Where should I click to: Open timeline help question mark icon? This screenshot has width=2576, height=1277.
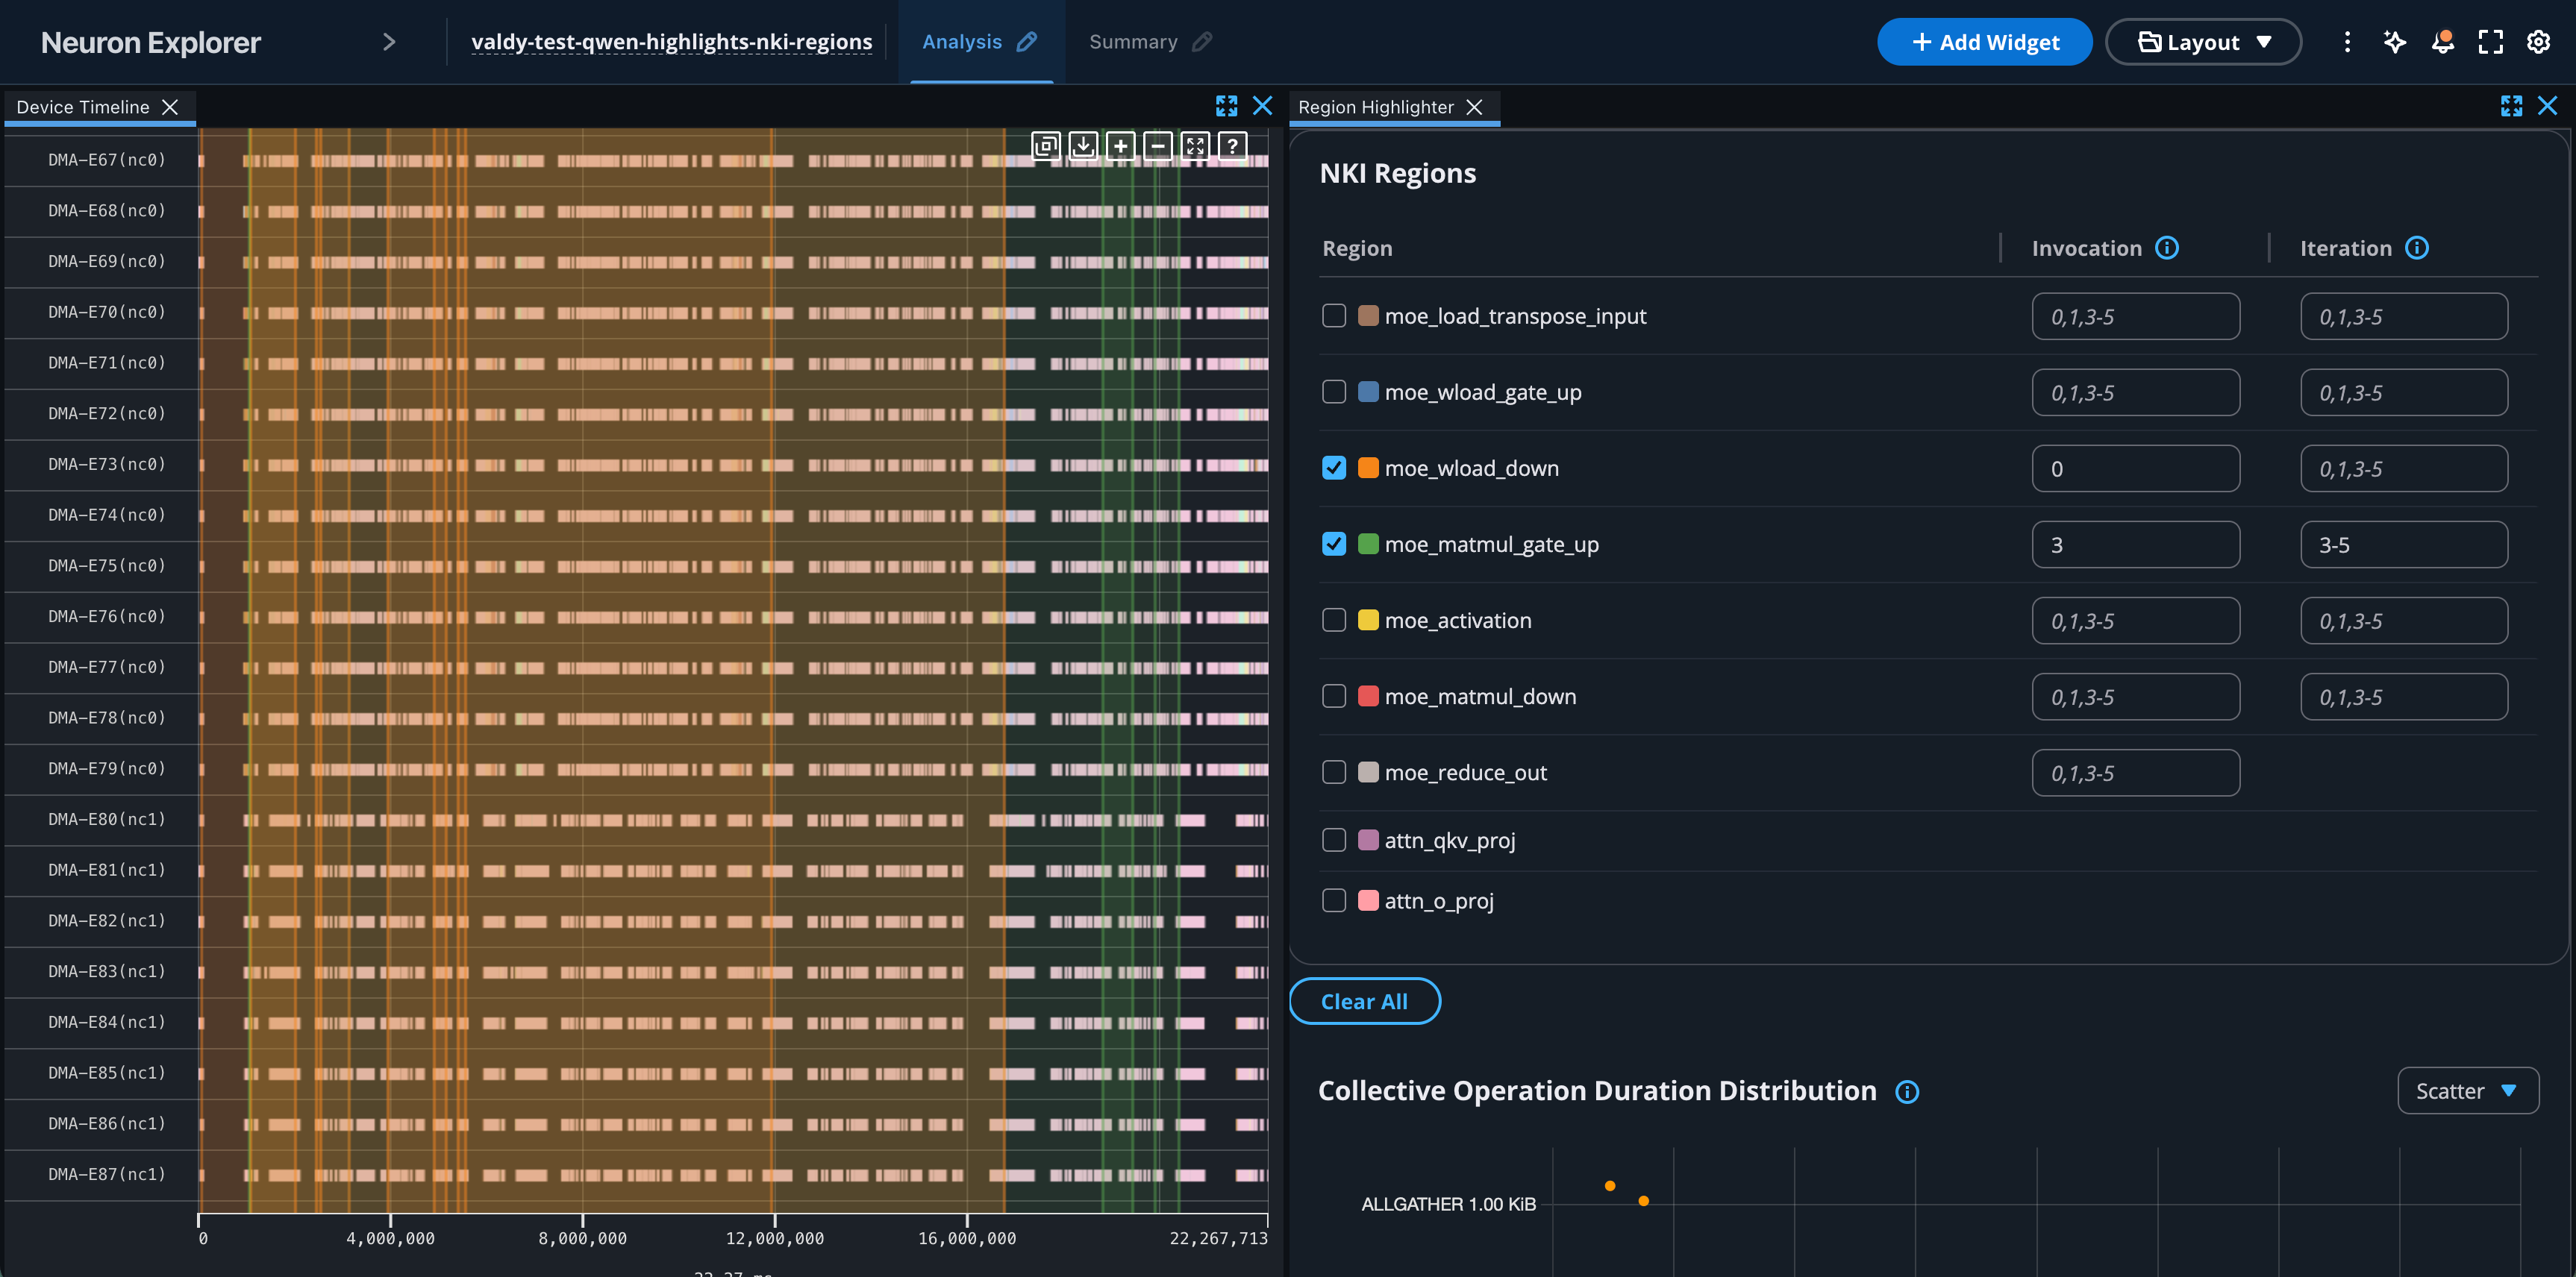1233,146
